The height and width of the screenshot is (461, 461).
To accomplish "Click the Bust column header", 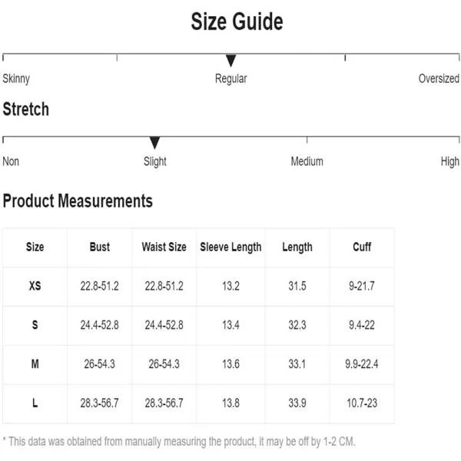I will pyautogui.click(x=100, y=247).
